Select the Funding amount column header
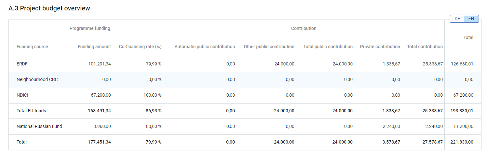The image size is (488, 153). (x=94, y=47)
